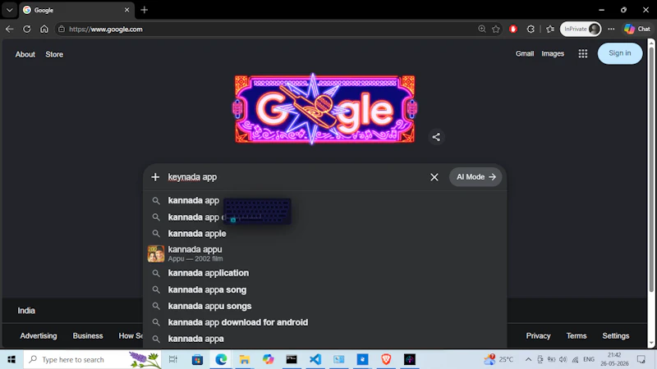Open a new browser tab

145,10
